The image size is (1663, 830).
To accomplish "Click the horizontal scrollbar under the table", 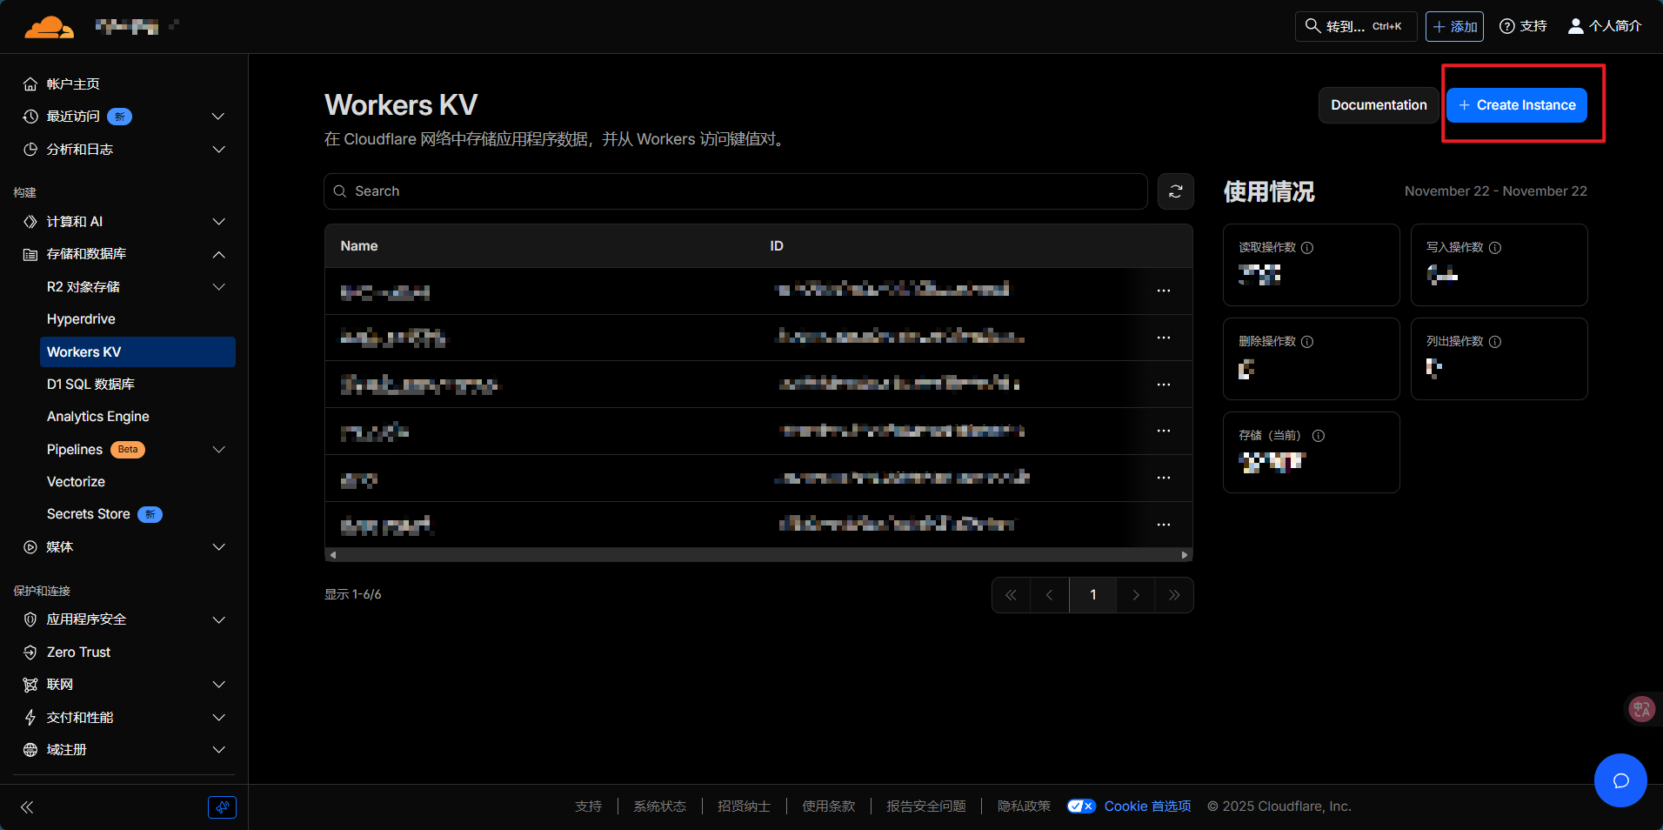I will coord(758,555).
